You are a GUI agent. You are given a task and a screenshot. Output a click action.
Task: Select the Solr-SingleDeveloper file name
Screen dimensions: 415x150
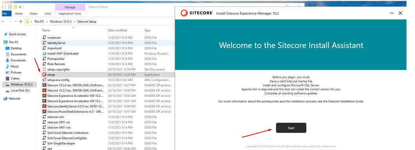[61, 143]
